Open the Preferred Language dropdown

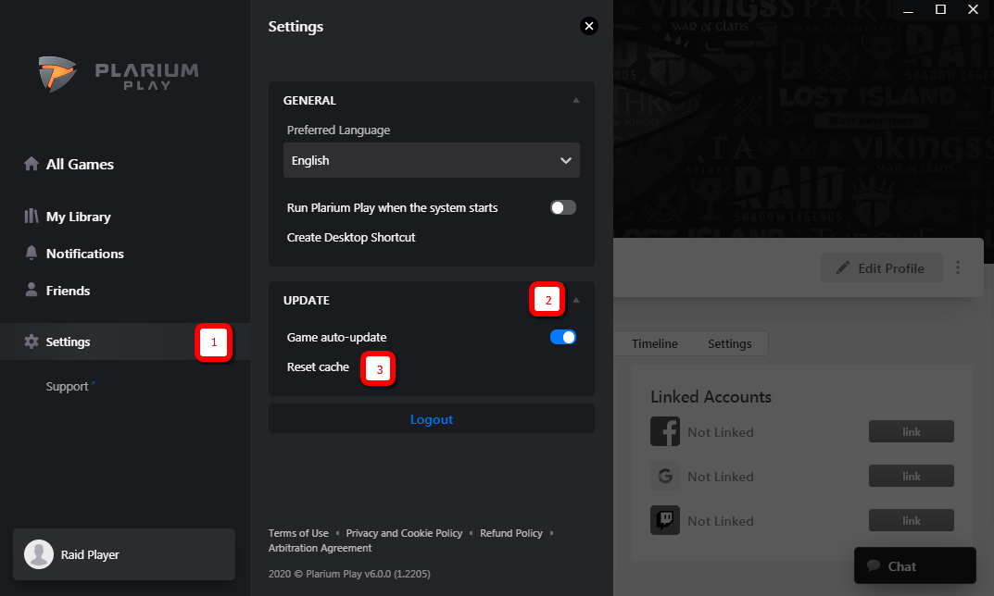[431, 160]
